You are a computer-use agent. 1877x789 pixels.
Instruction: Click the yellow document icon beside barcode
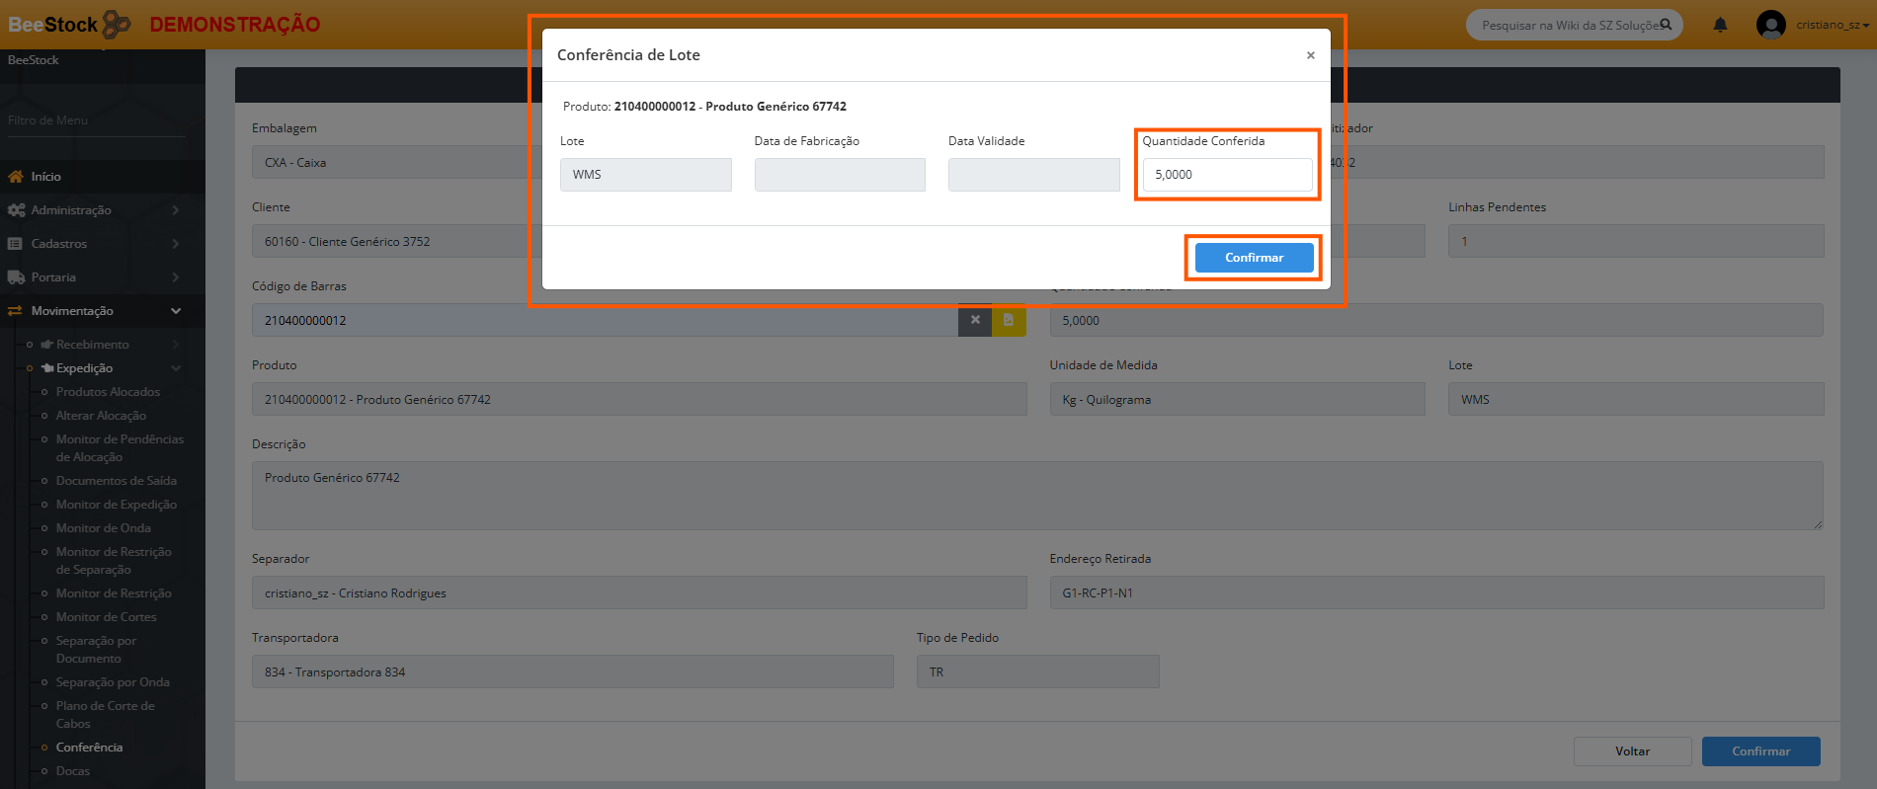tap(1009, 320)
